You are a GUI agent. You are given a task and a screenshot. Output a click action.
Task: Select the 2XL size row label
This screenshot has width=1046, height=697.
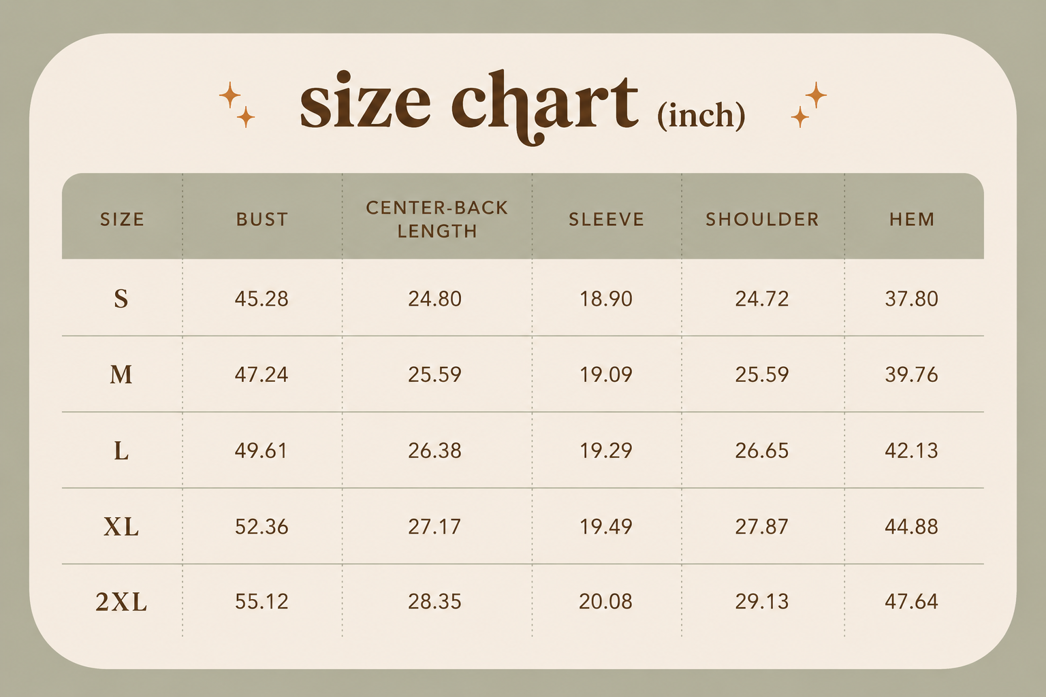pos(121,602)
